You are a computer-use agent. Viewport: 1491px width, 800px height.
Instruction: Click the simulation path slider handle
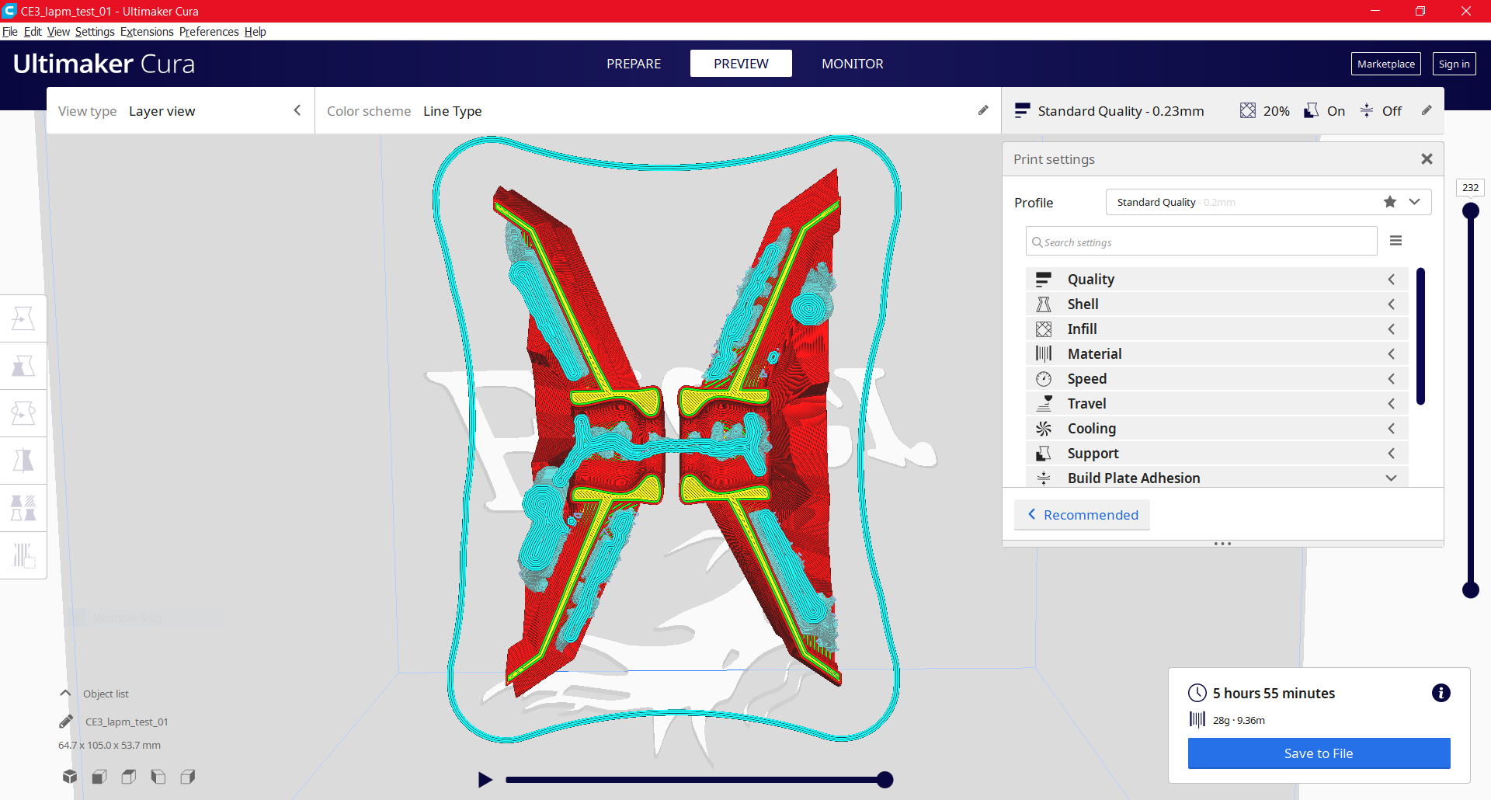coord(885,780)
